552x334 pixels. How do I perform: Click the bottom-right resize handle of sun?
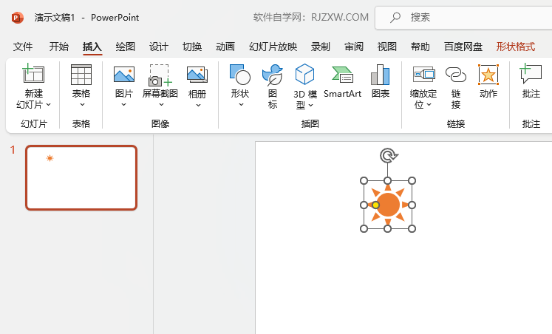coord(412,229)
